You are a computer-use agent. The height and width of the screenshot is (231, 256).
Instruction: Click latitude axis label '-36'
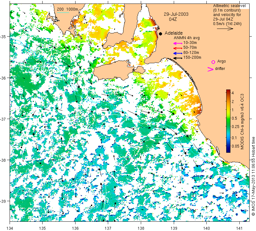[x=3, y=78]
